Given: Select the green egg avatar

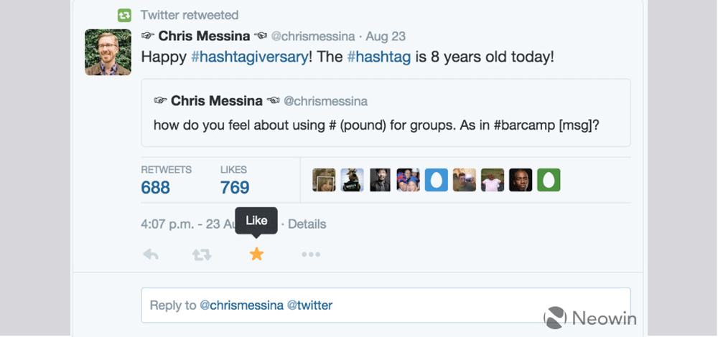Looking at the screenshot, I should [x=548, y=180].
